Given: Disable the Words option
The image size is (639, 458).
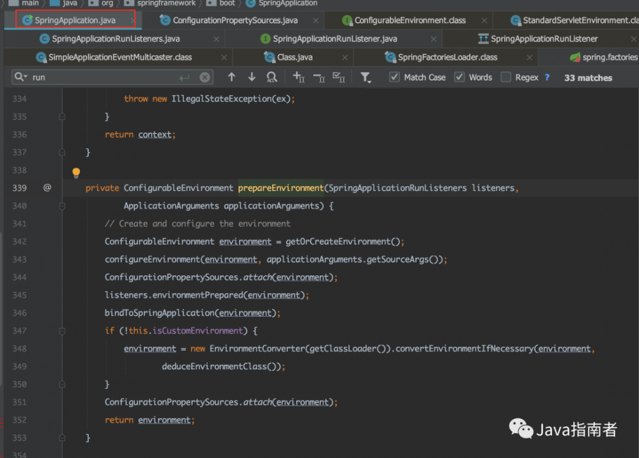Looking at the screenshot, I should point(459,77).
